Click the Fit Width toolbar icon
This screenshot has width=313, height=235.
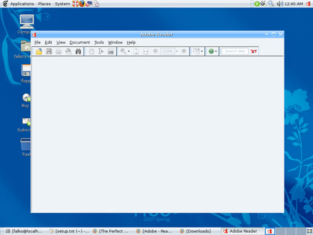point(146,51)
